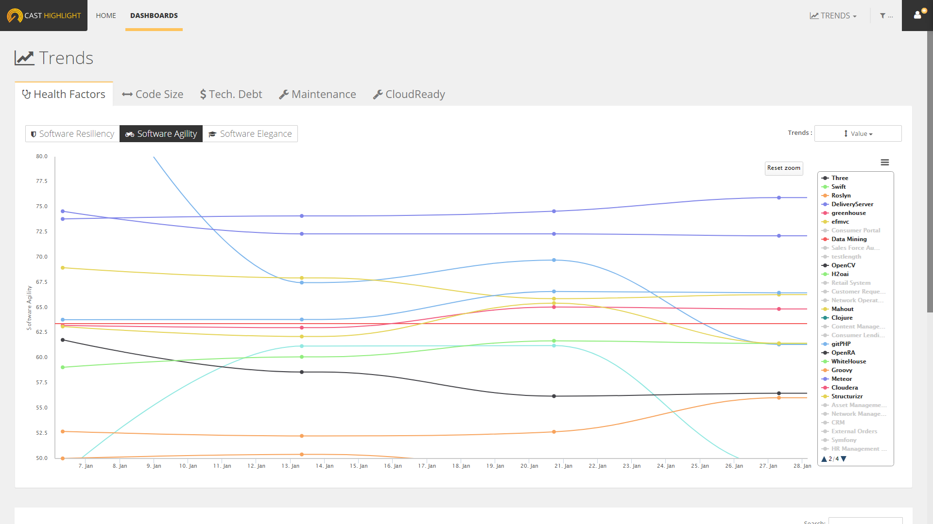Hide Clojure series in legend
Image resolution: width=933 pixels, height=524 pixels.
pyautogui.click(x=837, y=318)
